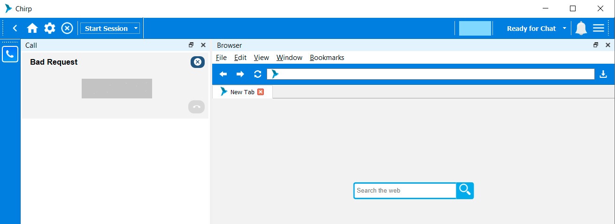The image size is (615, 224).
Task: Click the browser address bar
Action: coord(430,74)
